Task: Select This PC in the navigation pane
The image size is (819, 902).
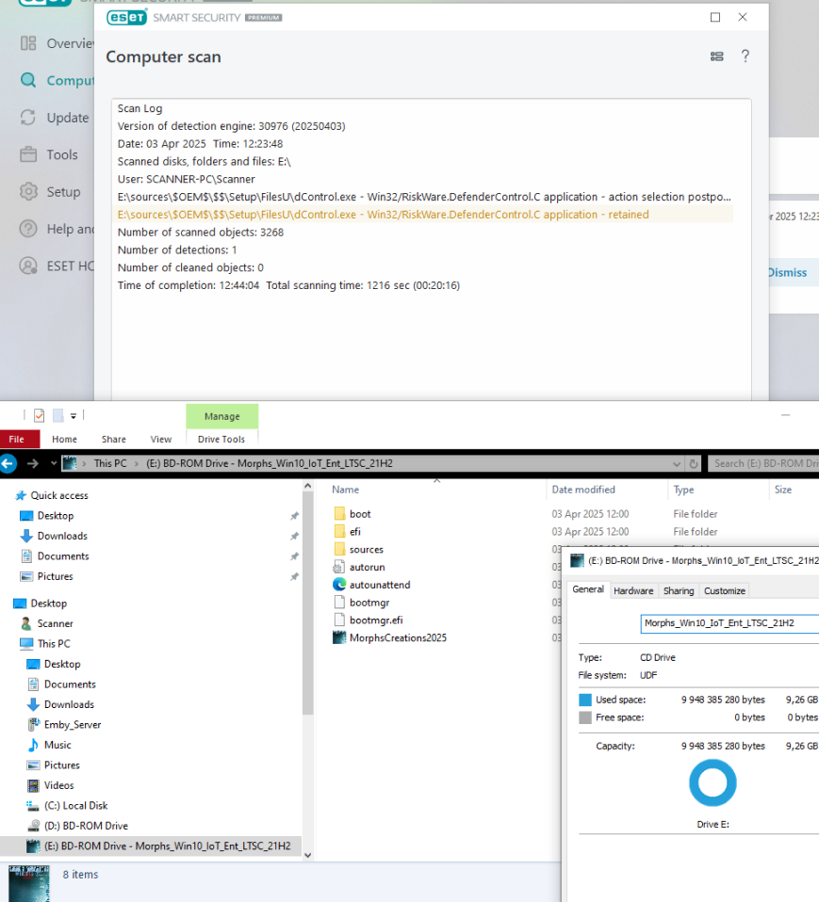Action: pyautogui.click(x=54, y=644)
